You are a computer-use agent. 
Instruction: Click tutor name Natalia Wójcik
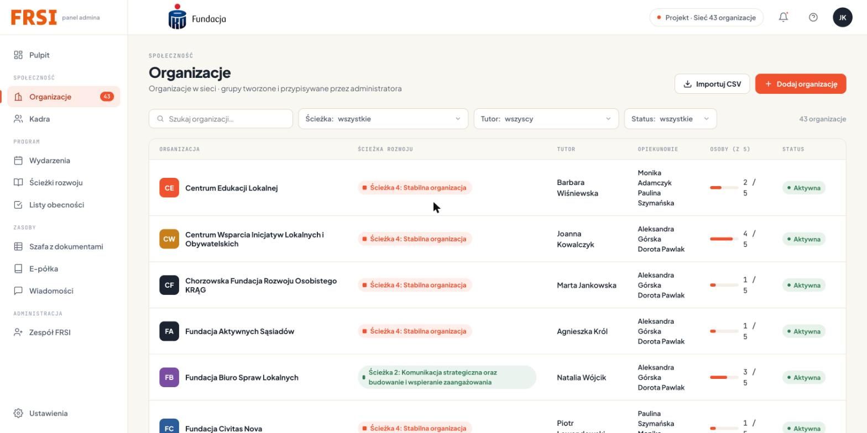click(581, 377)
